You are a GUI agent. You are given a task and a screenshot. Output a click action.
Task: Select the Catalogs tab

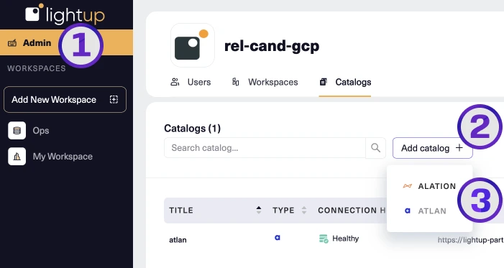(x=345, y=82)
